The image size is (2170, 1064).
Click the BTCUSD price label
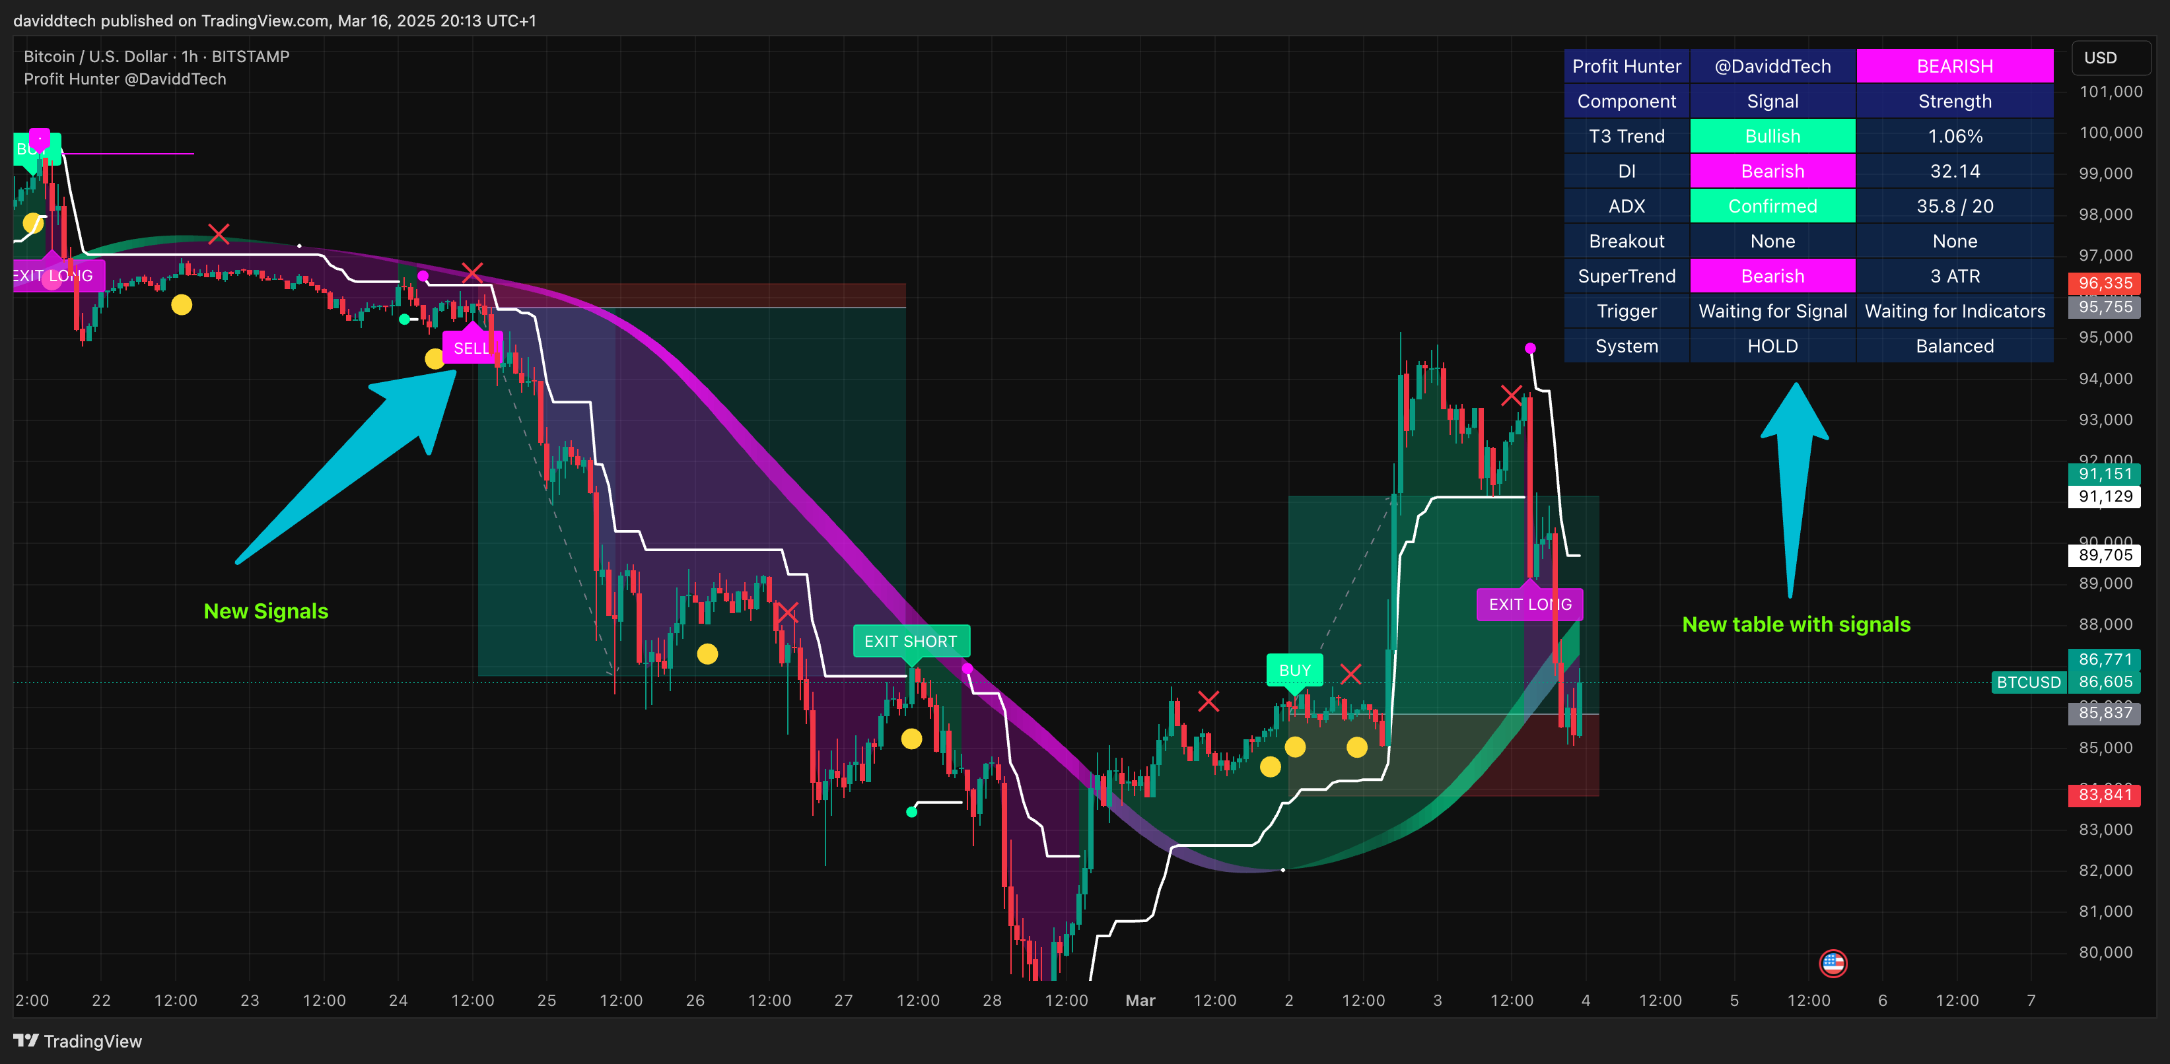tap(2029, 682)
